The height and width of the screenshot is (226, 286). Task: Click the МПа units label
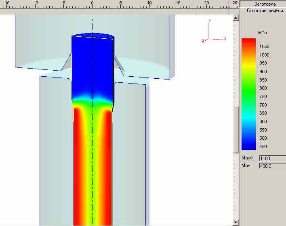click(x=263, y=33)
